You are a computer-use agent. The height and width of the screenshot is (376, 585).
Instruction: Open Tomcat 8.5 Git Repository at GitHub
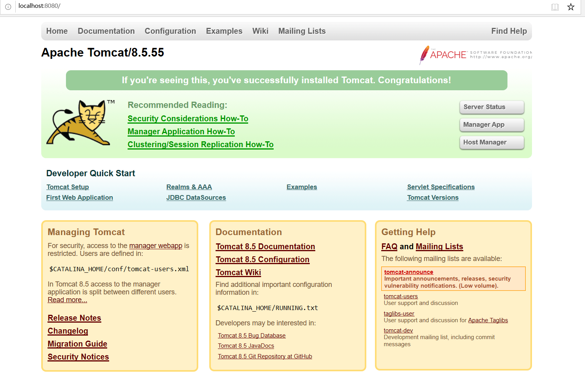coord(265,356)
